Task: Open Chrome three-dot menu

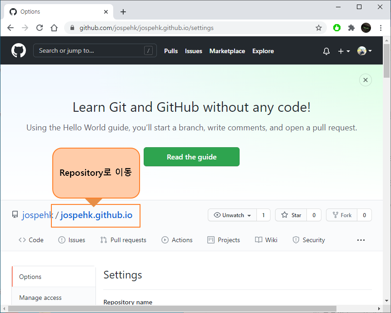Action: (381, 28)
